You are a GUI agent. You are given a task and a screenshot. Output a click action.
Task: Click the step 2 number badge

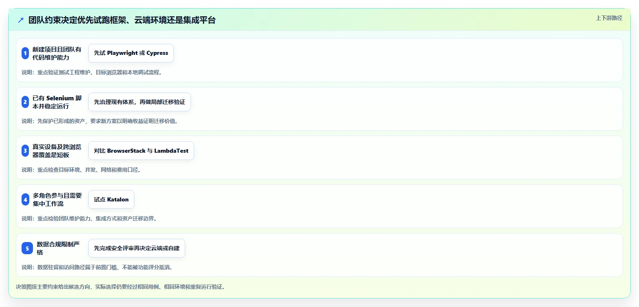pos(25,102)
